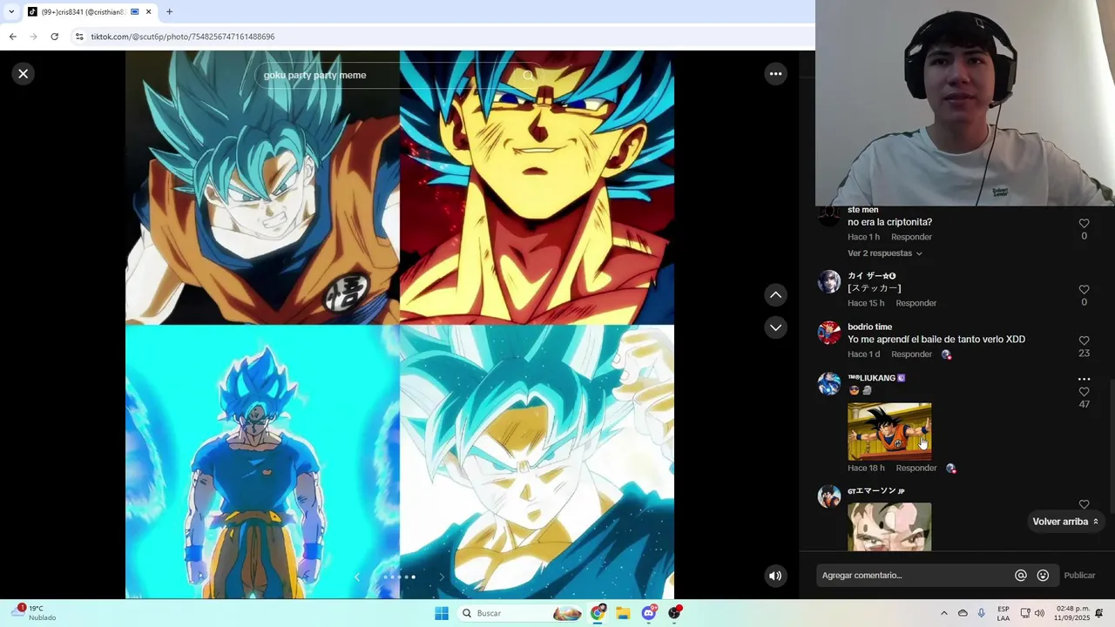Viewport: 1115px width, 627px height.
Task: Open the Goku image in LIUKANG's comment
Action: click(889, 431)
